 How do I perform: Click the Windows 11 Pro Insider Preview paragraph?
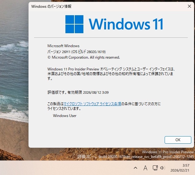pos(111,74)
